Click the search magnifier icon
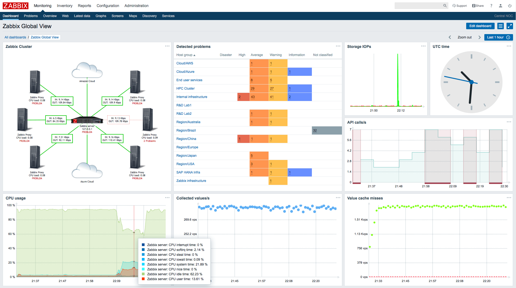Screen dimensions: 516x288 click(x=445, y=6)
